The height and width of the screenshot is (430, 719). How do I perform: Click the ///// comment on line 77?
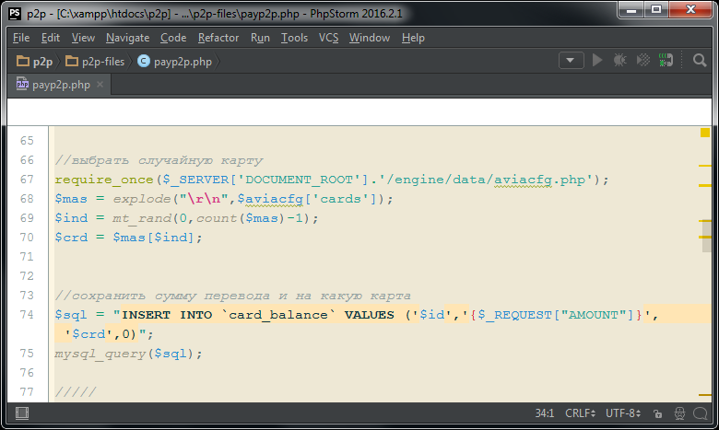point(76,392)
